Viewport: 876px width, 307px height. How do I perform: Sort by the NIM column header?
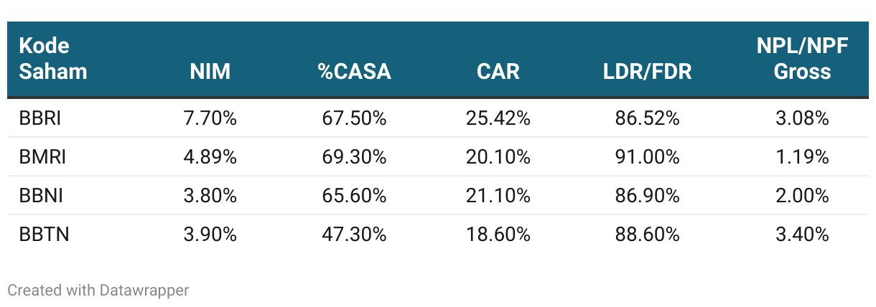pos(210,72)
